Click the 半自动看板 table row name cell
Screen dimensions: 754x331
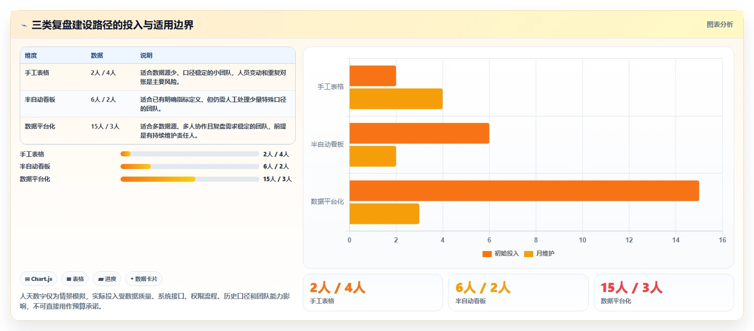click(x=40, y=99)
